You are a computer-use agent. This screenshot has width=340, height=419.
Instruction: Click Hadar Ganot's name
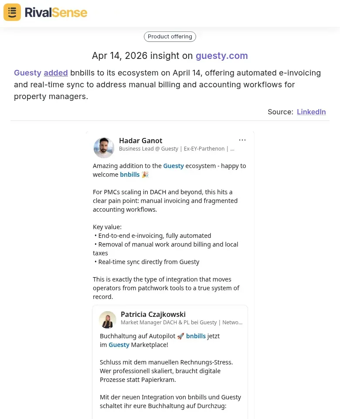[x=140, y=141]
